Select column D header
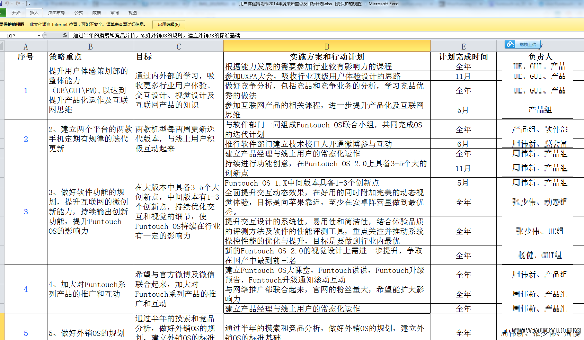 (327, 46)
